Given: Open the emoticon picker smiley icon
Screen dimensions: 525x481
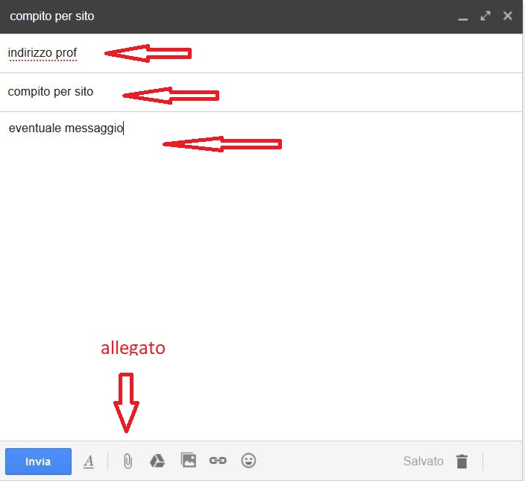Looking at the screenshot, I should point(248,460).
